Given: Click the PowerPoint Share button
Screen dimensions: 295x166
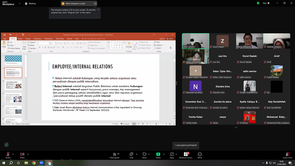Looking at the screenshot, I should coord(170,39).
